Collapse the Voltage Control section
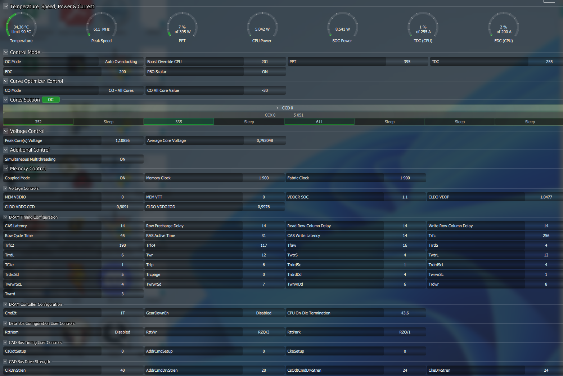The image size is (563, 376). (6, 131)
